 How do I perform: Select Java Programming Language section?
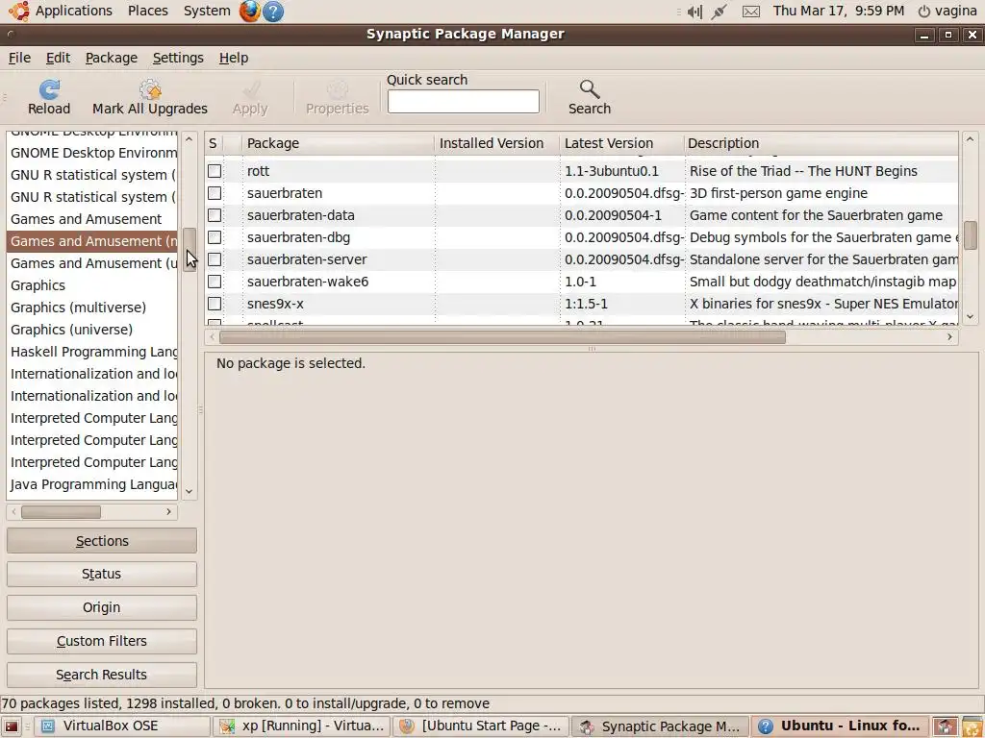(93, 484)
